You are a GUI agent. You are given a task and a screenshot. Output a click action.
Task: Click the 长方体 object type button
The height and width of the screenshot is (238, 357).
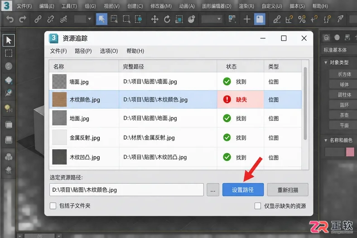point(344,74)
